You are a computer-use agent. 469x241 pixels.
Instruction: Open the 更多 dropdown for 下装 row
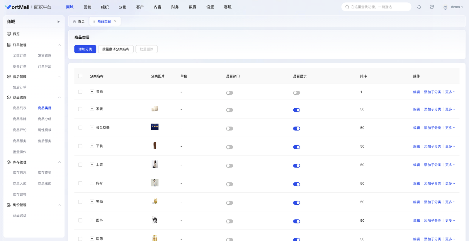pyautogui.click(x=450, y=146)
